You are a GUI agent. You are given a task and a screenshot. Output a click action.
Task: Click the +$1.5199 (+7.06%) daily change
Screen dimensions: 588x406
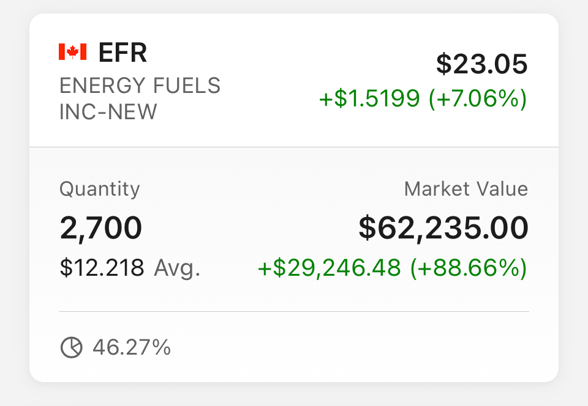(x=423, y=98)
